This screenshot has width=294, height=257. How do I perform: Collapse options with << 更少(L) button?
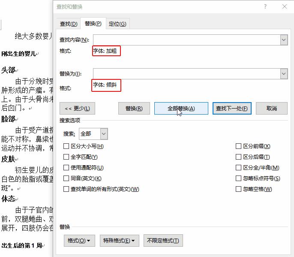(x=77, y=108)
